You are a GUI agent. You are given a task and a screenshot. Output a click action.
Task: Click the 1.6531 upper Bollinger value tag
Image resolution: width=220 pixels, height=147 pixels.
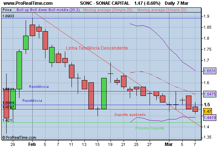click(209, 71)
